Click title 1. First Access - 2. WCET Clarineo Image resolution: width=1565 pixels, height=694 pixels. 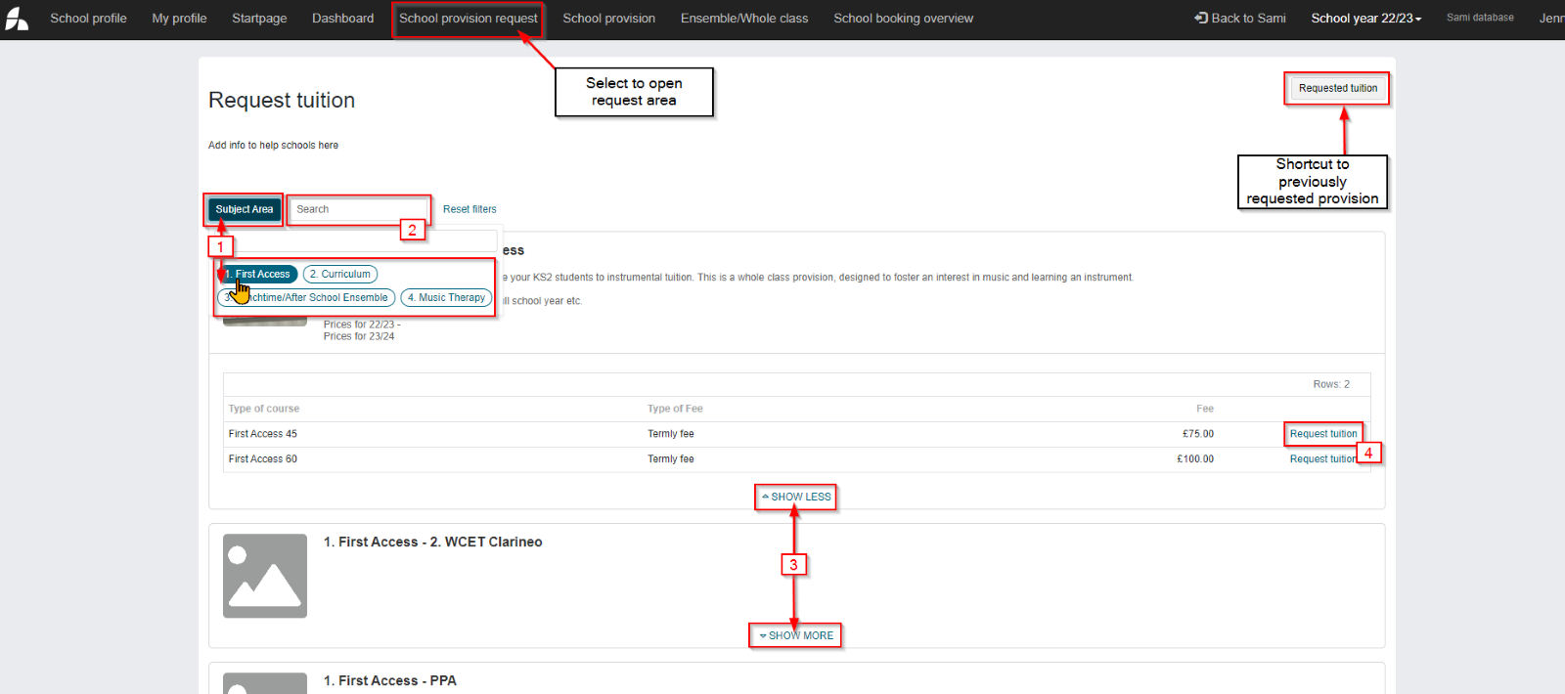432,542
